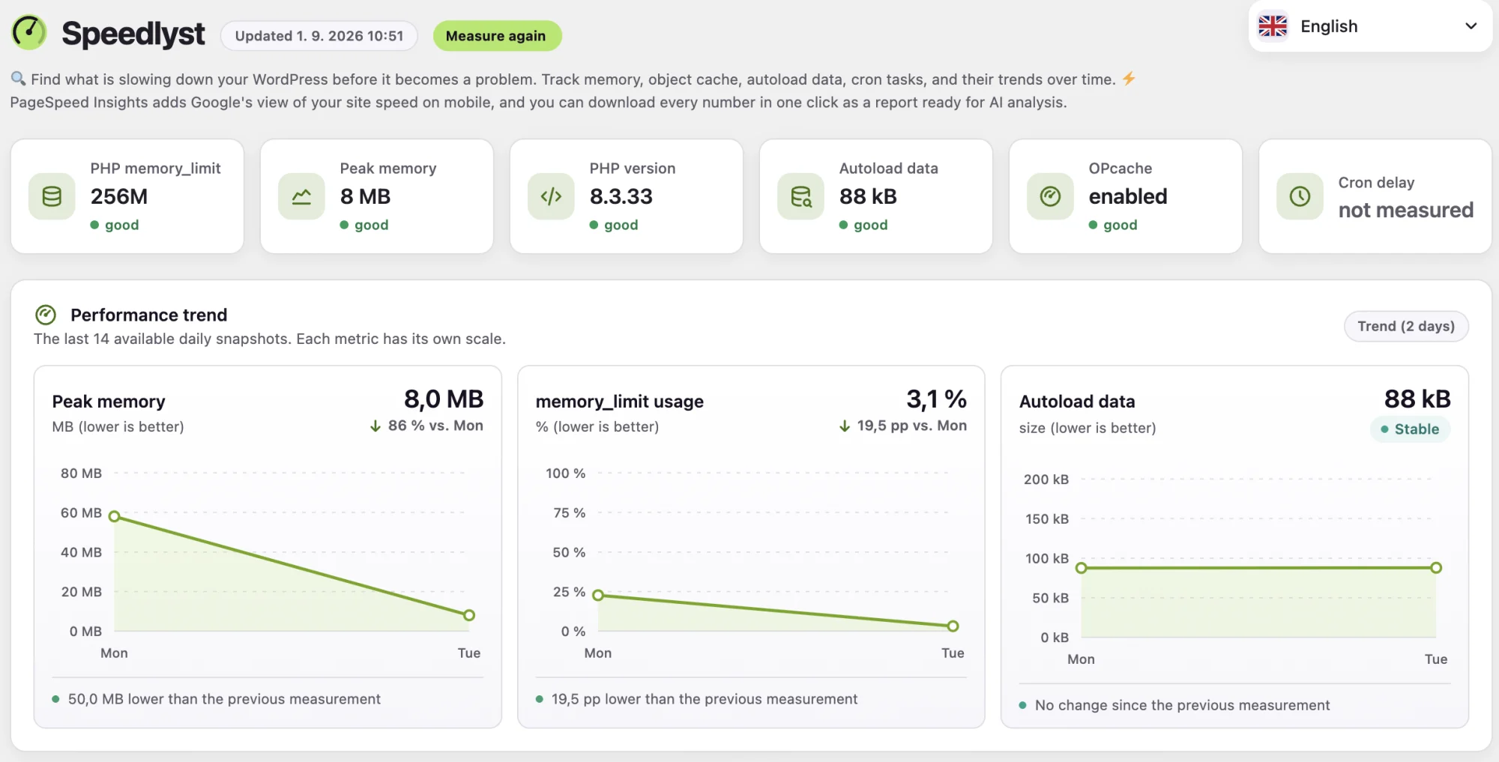
Task: Click Tue data point on Peak memory chart
Action: (469, 615)
